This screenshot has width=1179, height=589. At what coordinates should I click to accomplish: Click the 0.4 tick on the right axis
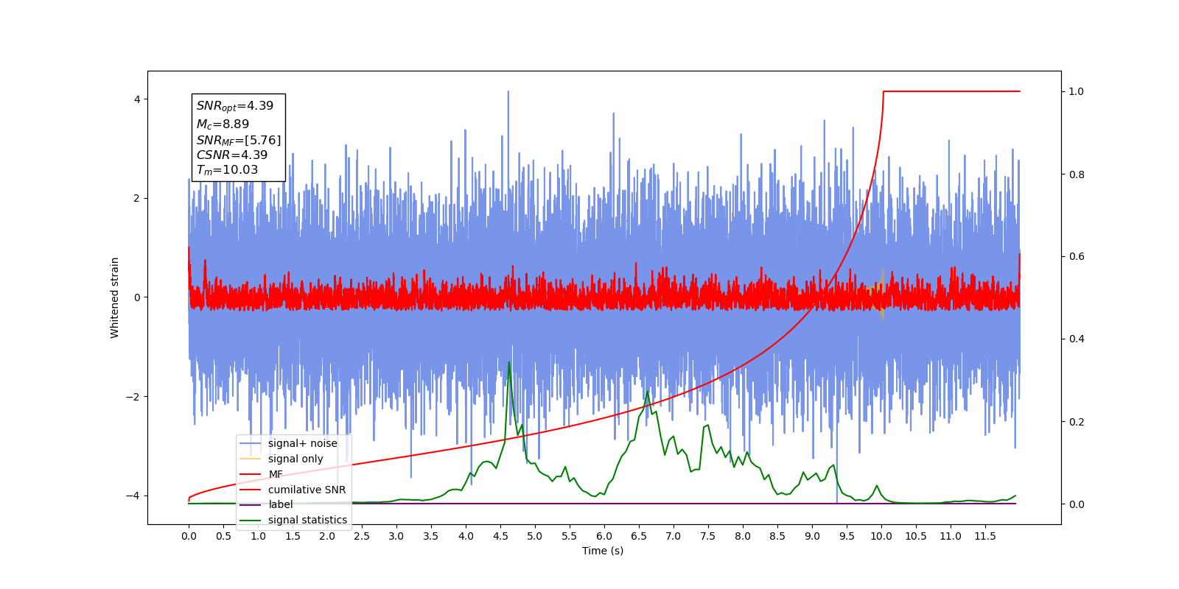click(1077, 339)
